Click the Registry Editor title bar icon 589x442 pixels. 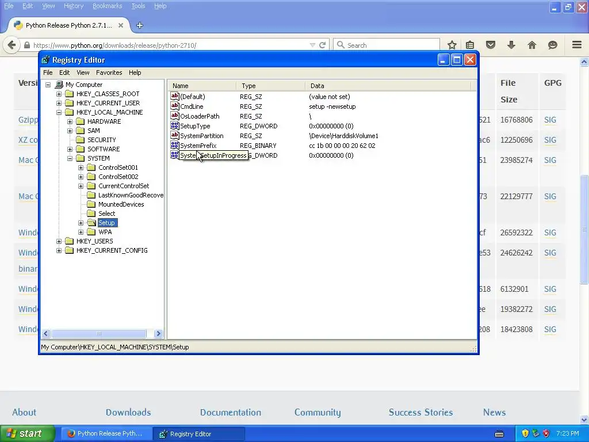coord(46,60)
